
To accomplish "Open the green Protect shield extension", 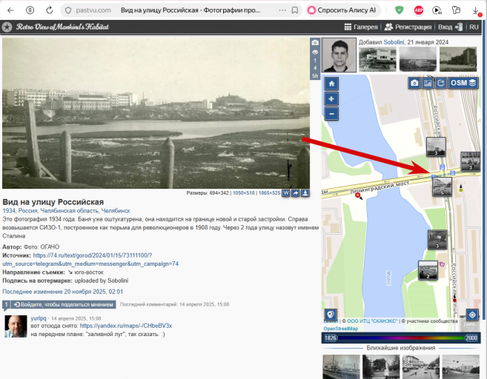I will point(399,10).
